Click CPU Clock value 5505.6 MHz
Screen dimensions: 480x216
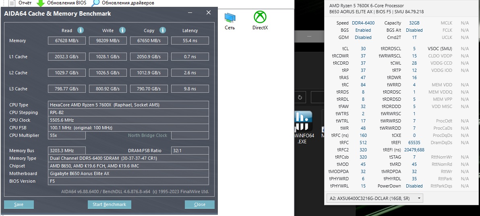[x=128, y=120]
